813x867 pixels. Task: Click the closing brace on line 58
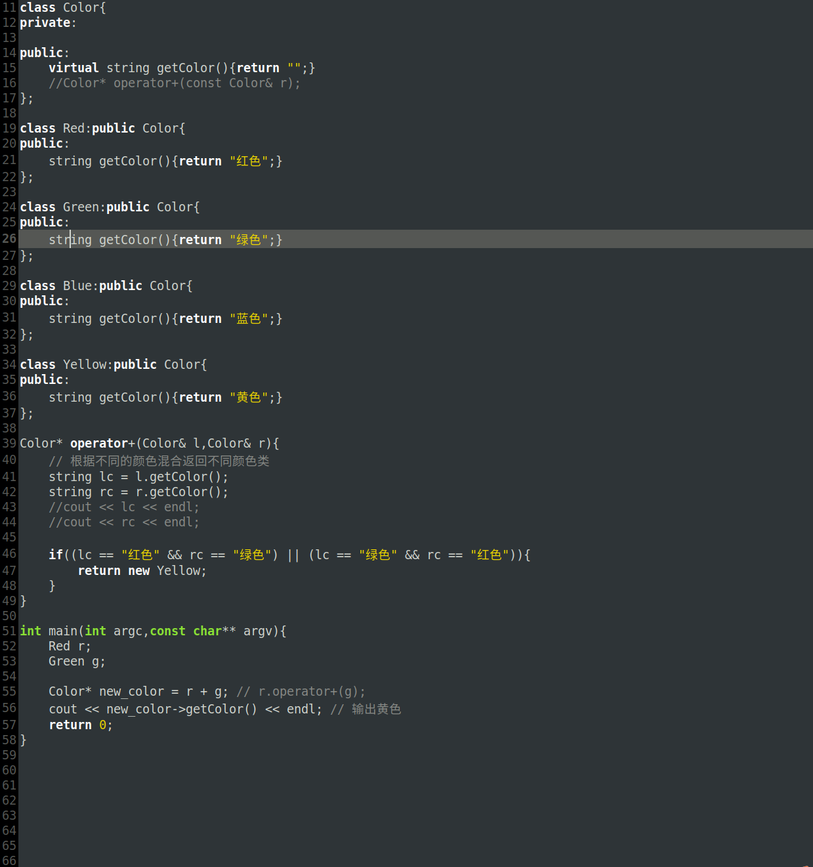click(23, 740)
